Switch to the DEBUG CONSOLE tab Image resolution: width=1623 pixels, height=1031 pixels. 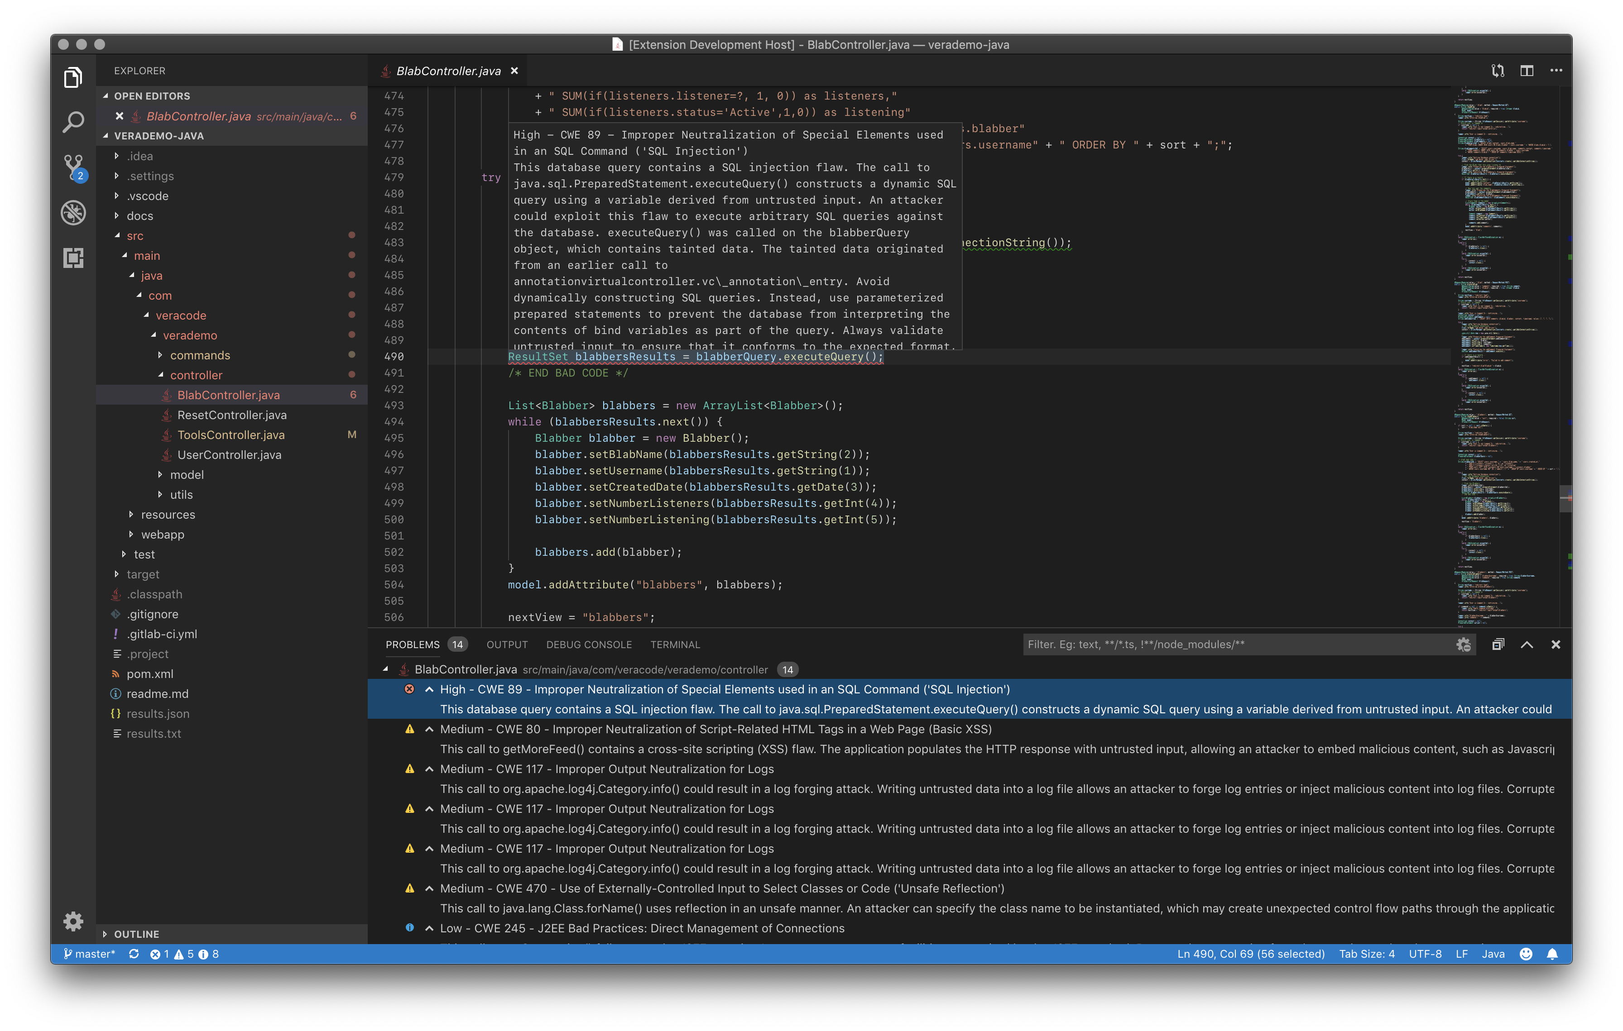tap(588, 644)
